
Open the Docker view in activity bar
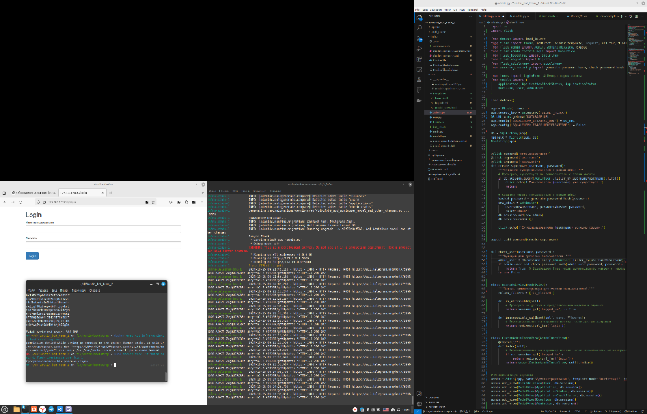pyautogui.click(x=419, y=101)
